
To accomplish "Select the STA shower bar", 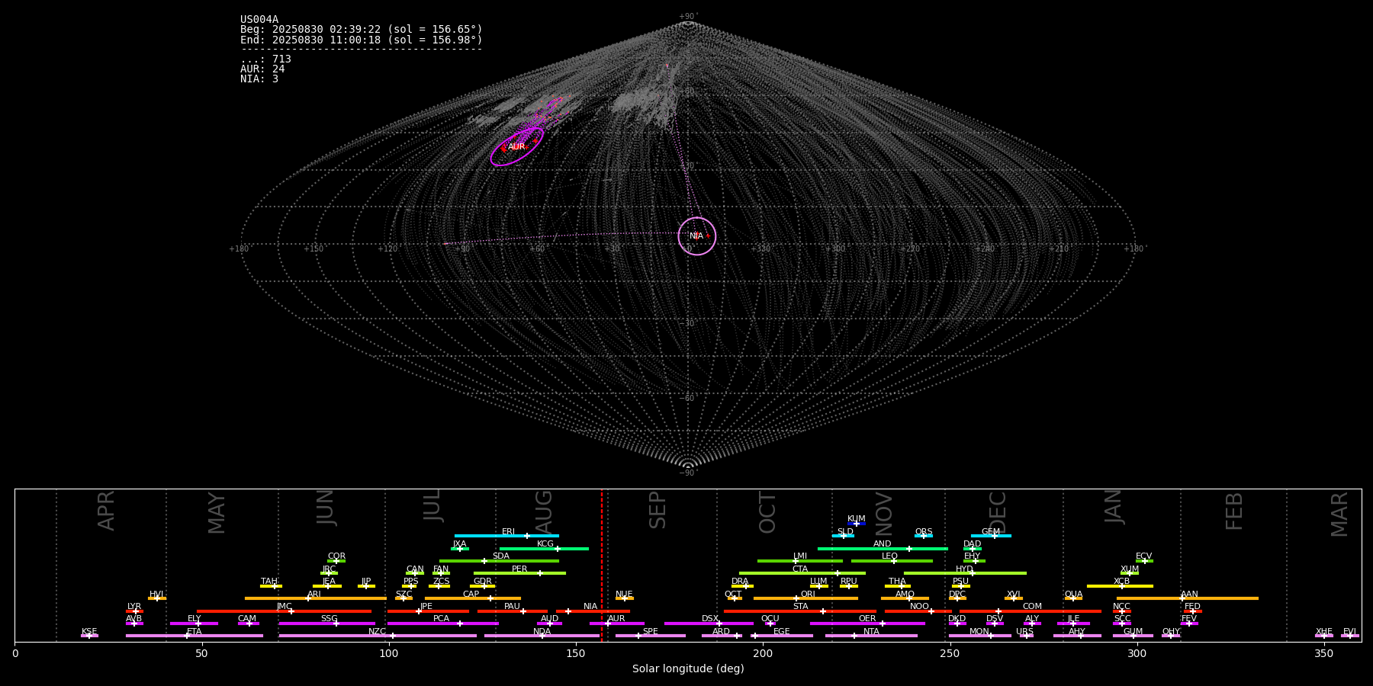I will (x=800, y=611).
